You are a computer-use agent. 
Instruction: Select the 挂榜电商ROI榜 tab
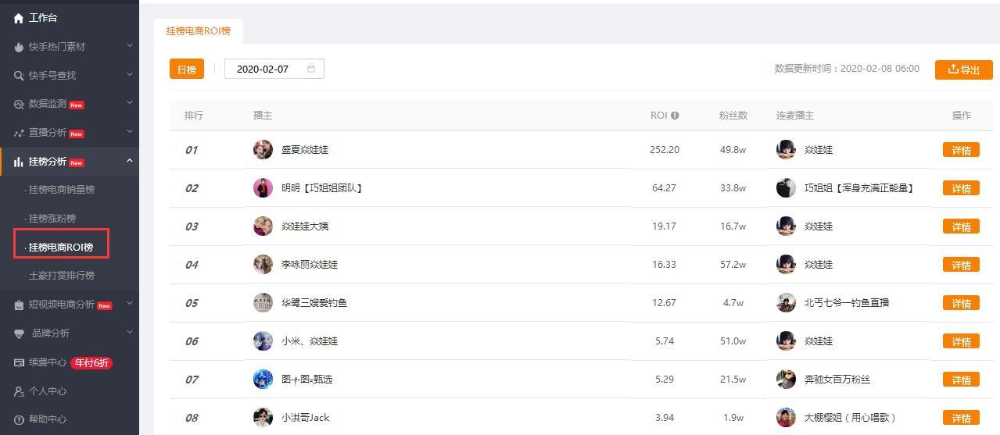tap(198, 31)
